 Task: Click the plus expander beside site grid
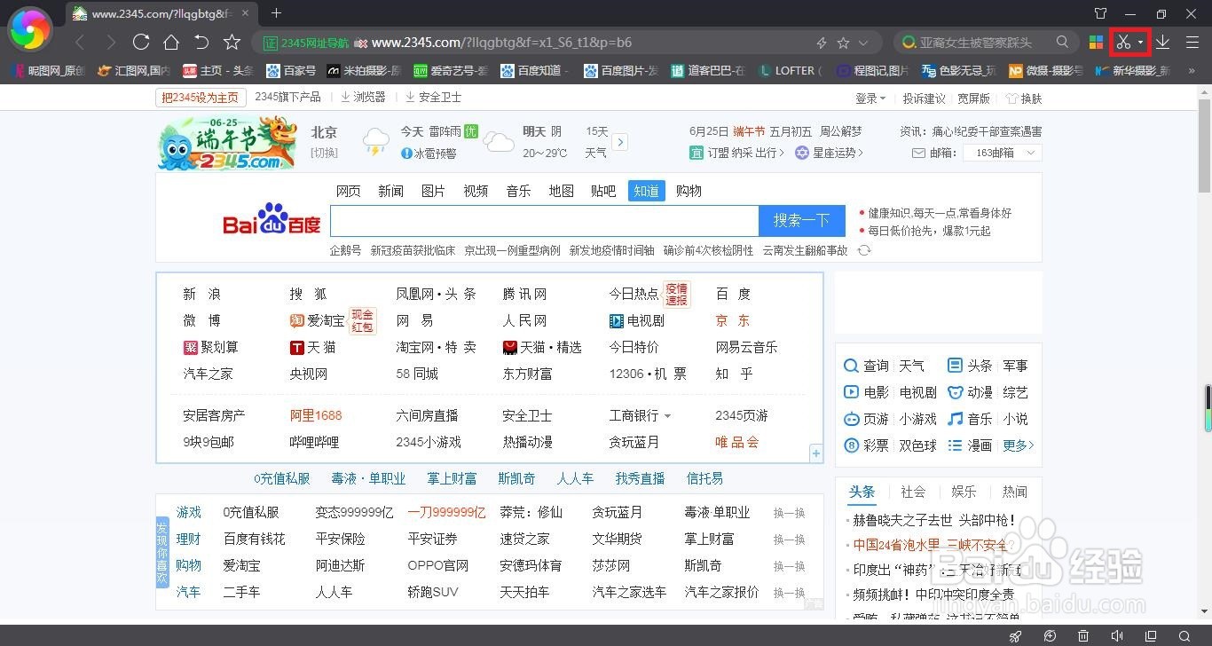815,453
